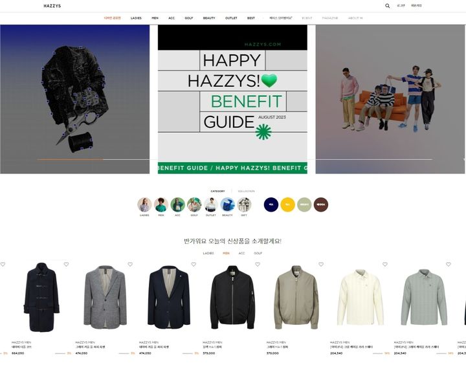Select the brown collection color circle
Screen dimensions: 466x365
click(x=321, y=205)
